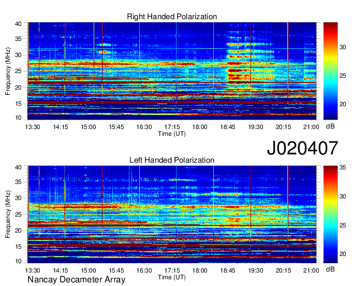Click the dB unit label of Right Handed colorbar
This screenshot has width=352, height=286.
pyautogui.click(x=330, y=126)
